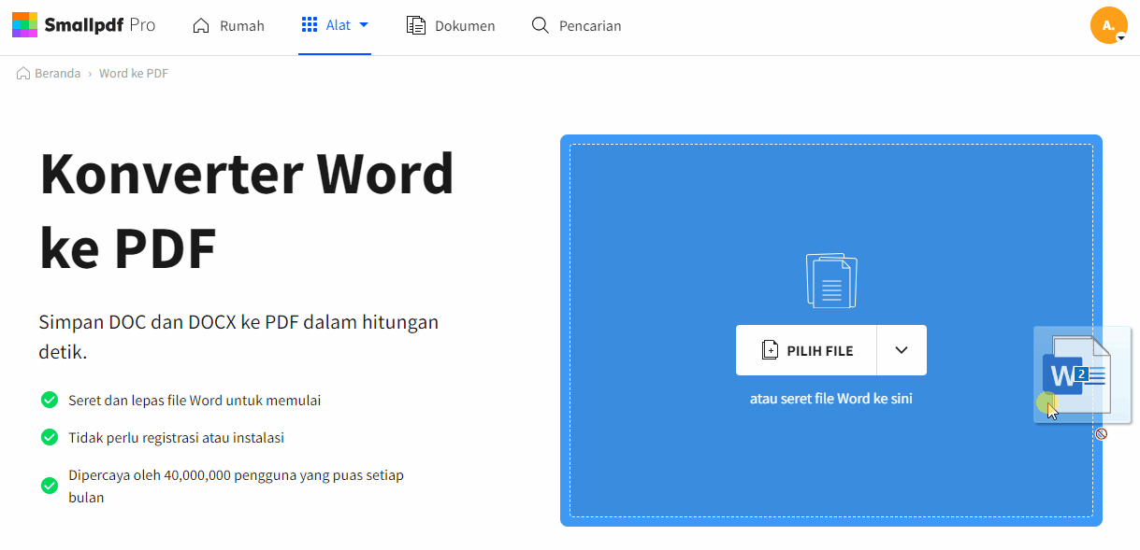Click the Dokumen document icon
Image resolution: width=1140 pixels, height=550 pixels.
pyautogui.click(x=416, y=25)
